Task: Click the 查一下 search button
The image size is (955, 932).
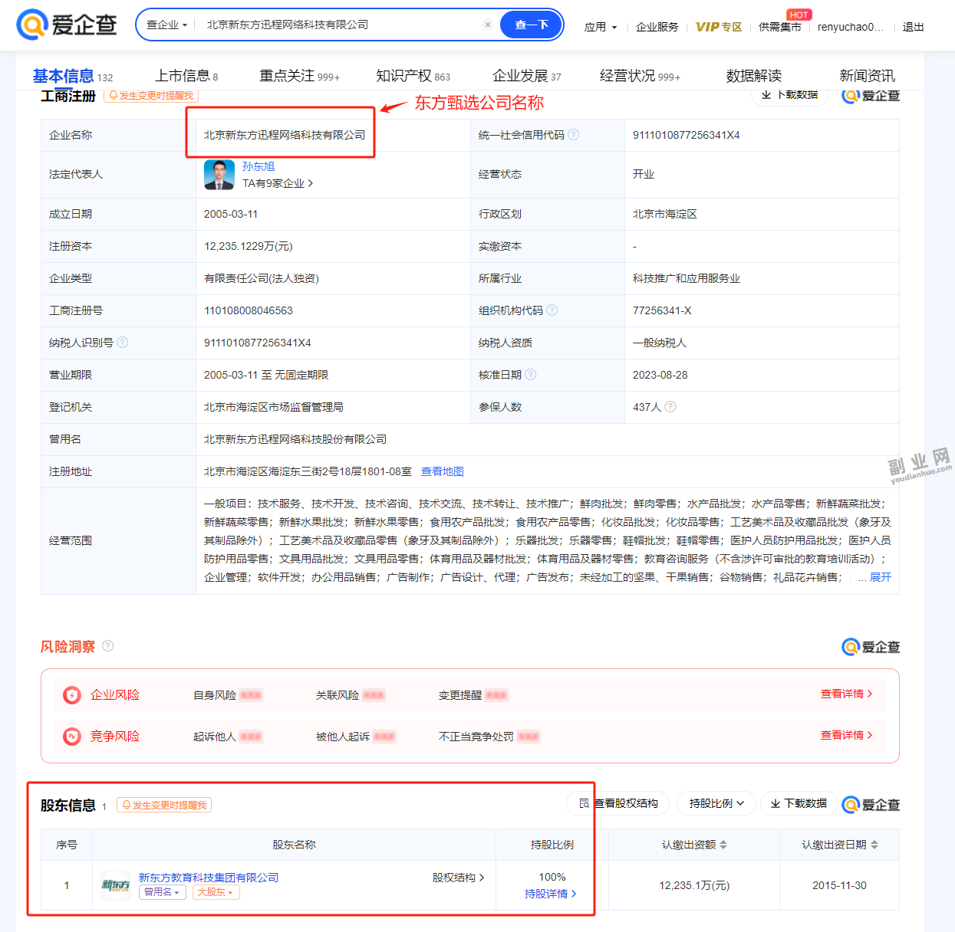Action: pyautogui.click(x=532, y=25)
